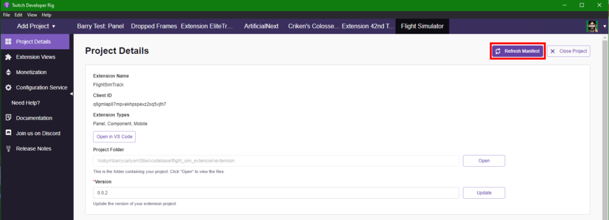Image resolution: width=609 pixels, height=220 pixels.
Task: Click the Panel, Component, Mobile text
Action: [120, 124]
